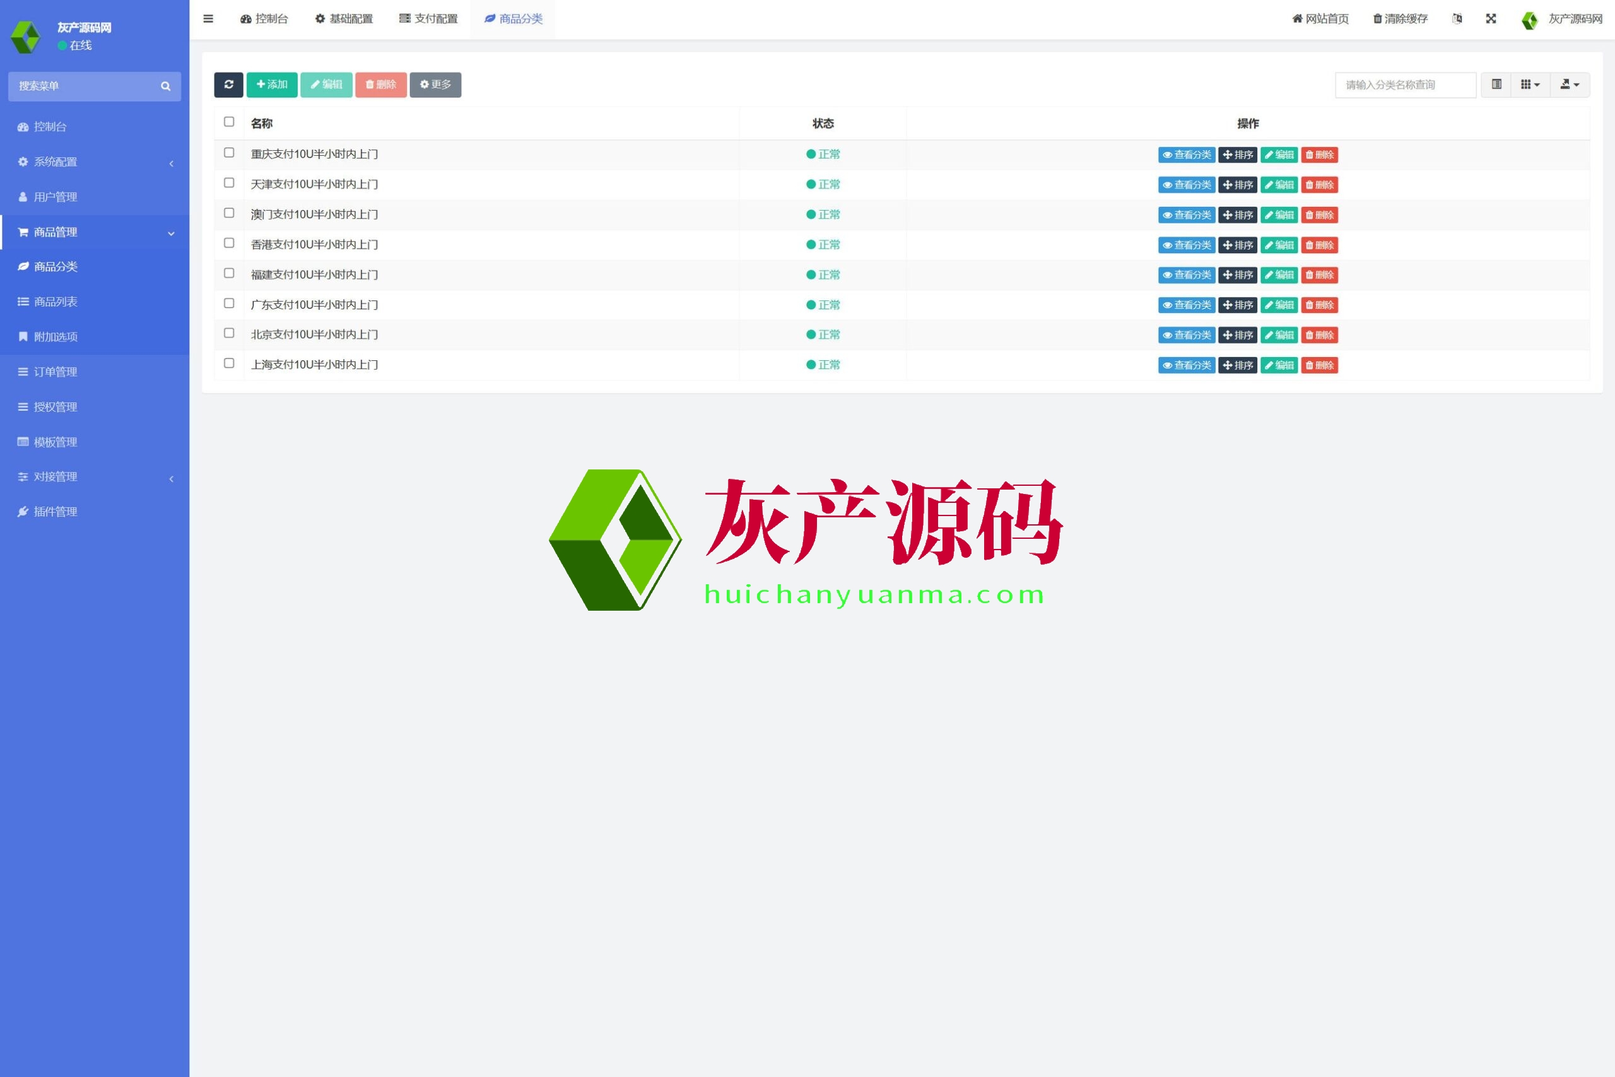Click the fullscreen expand icon
The width and height of the screenshot is (1615, 1077).
[x=1491, y=18]
